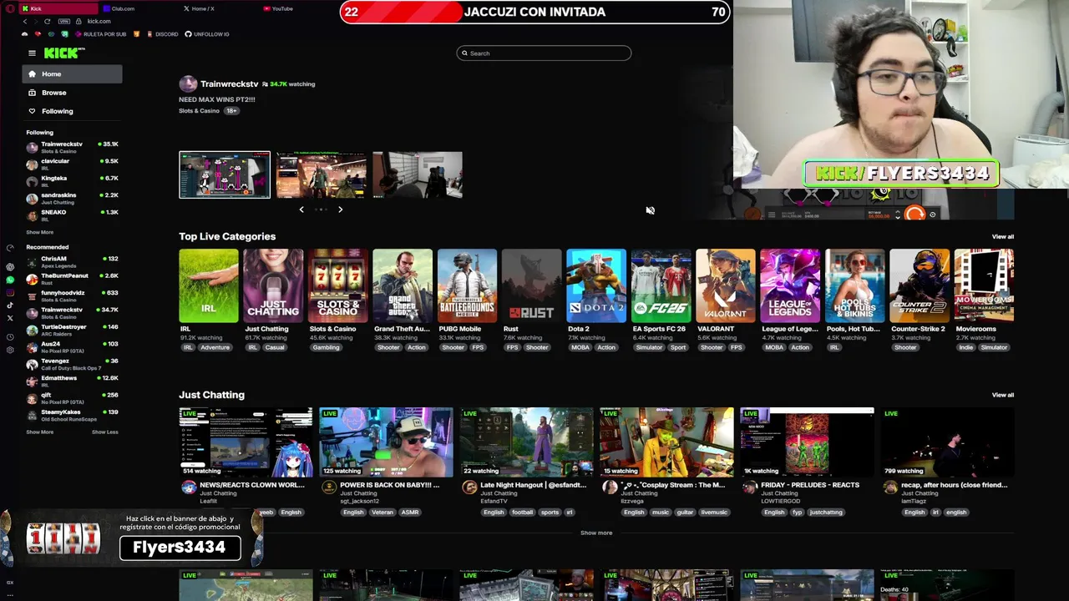Open WhatsApp in the Opera sidebar
The height and width of the screenshot is (601, 1069).
tap(10, 280)
